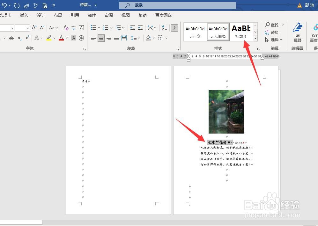Open the Mailings (邮件) tab
318x226 pixels.
(92, 15)
